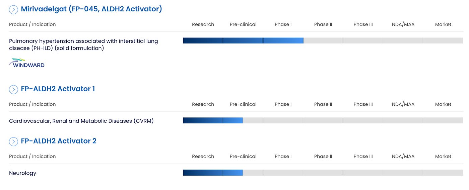469x190 pixels.
Task: Click the circled arrow beside FP-ALDH2 Activator 1
Action: tap(13, 89)
